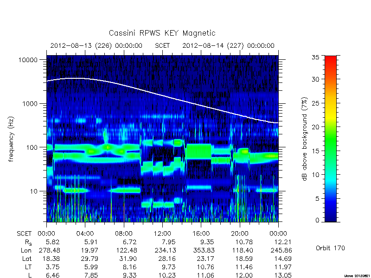Screen dimensions: 371x278
Task: Click the green middle of the colorbar
Action: 331,139
